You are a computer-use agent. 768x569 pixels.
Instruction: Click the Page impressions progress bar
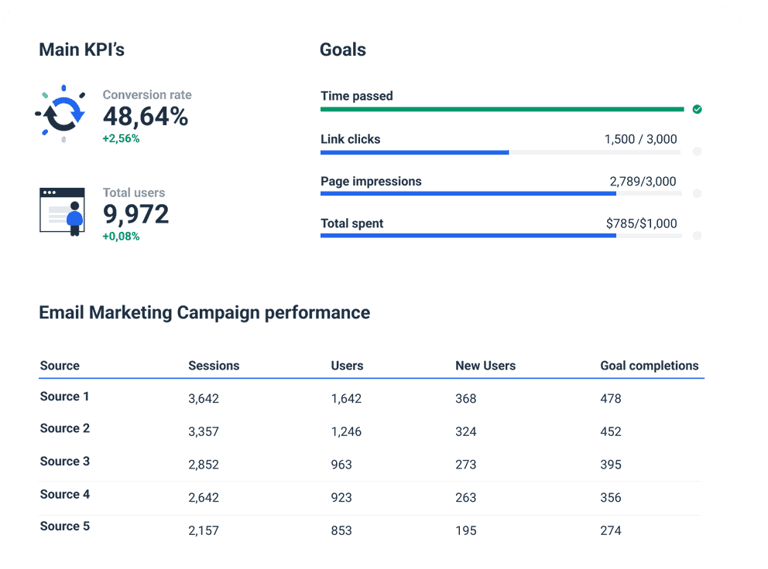click(x=501, y=194)
